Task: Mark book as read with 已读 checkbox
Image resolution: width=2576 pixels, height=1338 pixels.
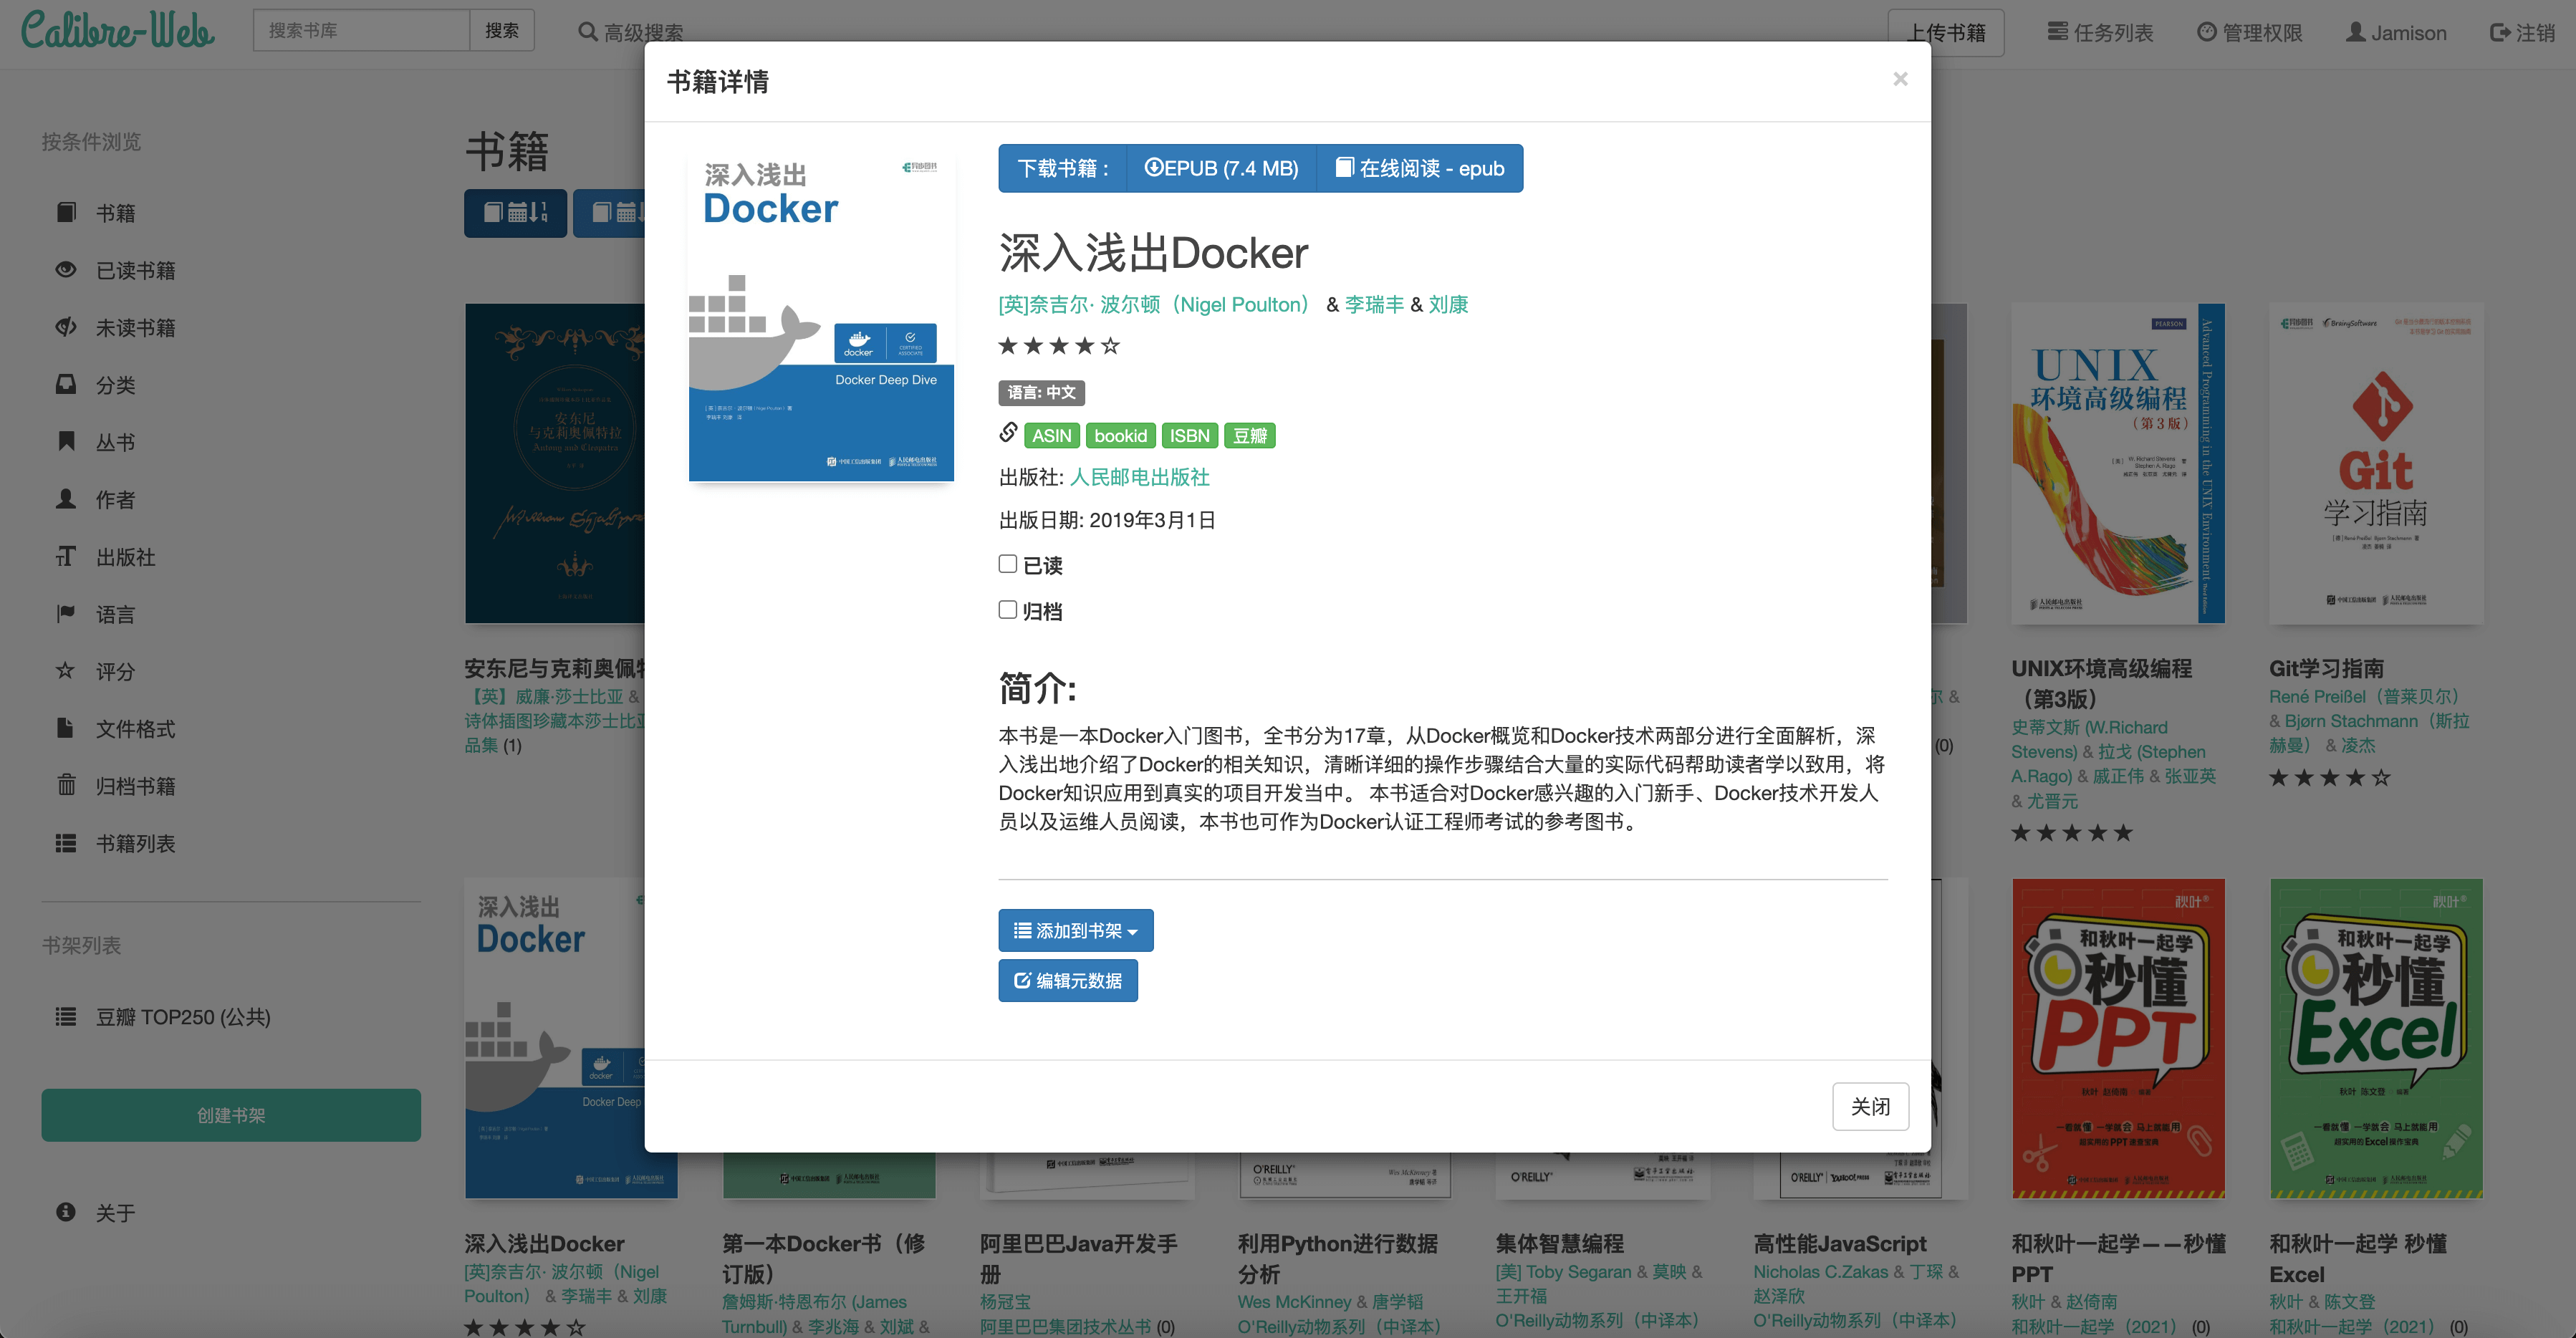Action: 1007,564
